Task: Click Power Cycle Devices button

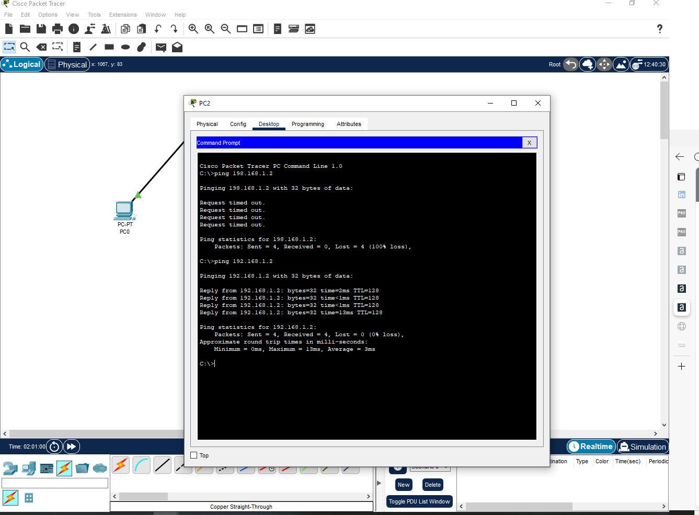Action: tap(54, 447)
